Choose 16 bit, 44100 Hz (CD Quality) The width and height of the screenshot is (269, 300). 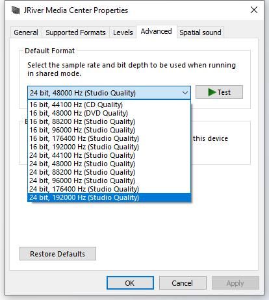click(x=109, y=105)
